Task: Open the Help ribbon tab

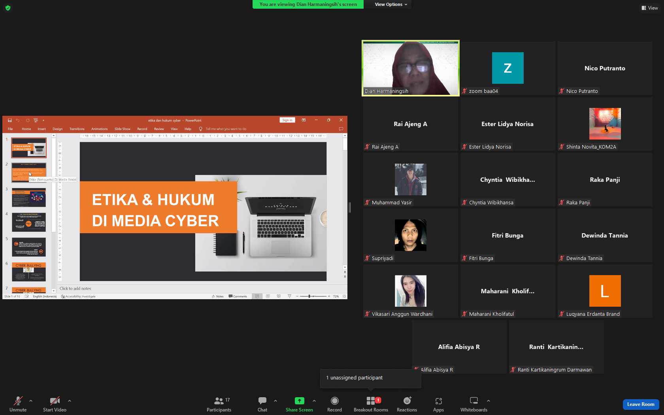Action: tap(188, 129)
